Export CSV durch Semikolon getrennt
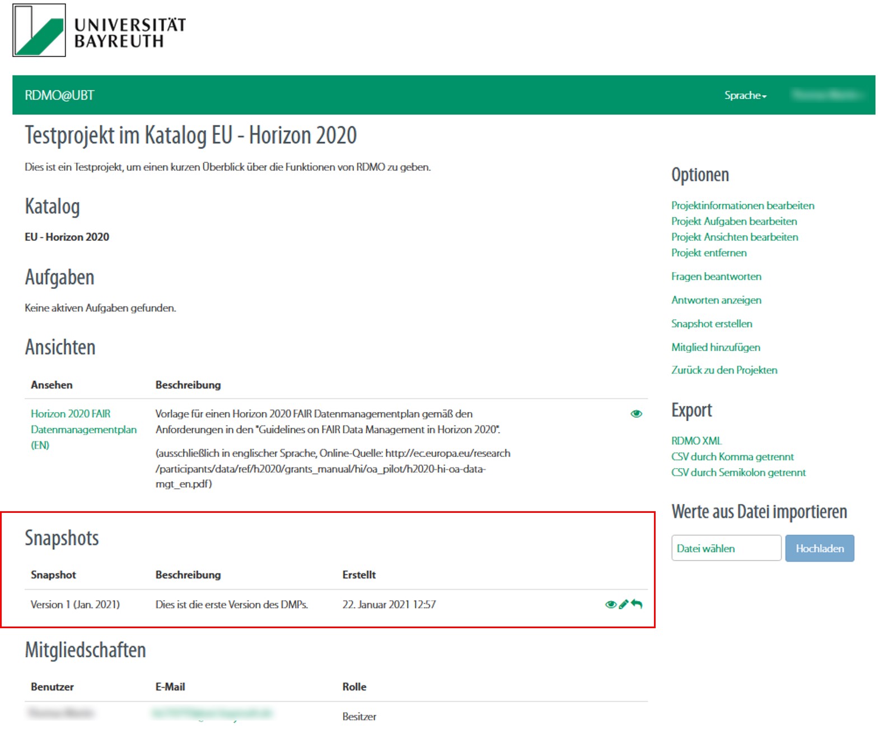The image size is (879, 743). pos(738,472)
